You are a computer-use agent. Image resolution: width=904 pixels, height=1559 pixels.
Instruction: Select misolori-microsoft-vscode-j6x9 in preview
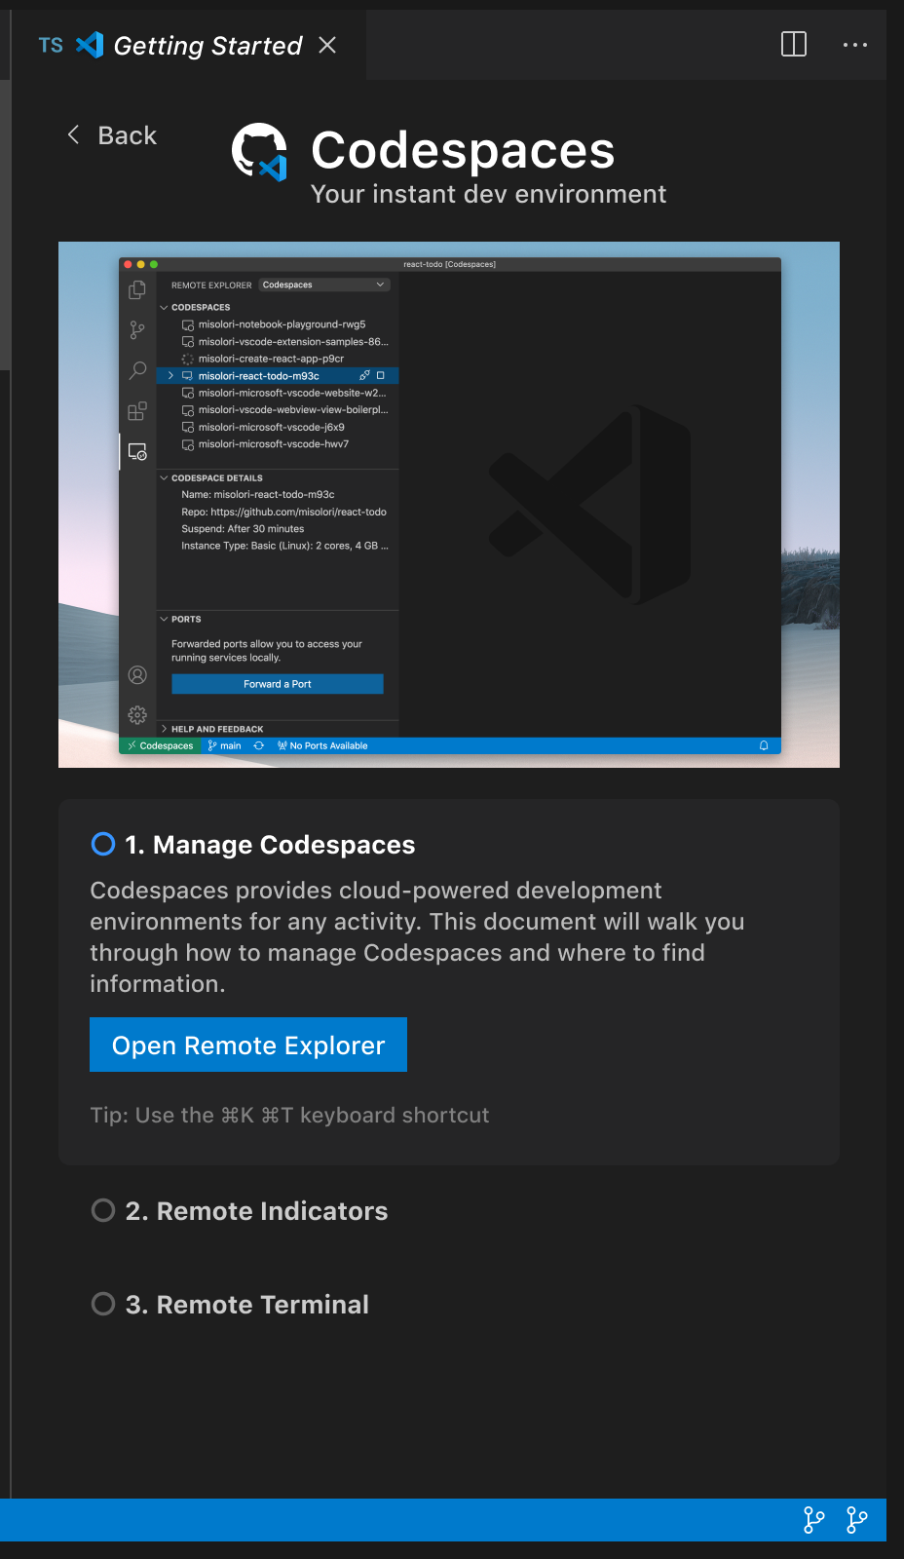point(271,427)
